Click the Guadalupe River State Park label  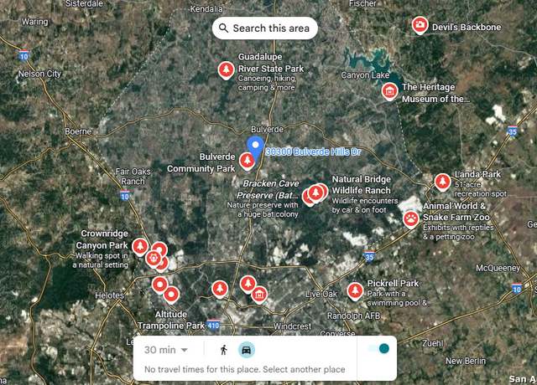(x=271, y=63)
